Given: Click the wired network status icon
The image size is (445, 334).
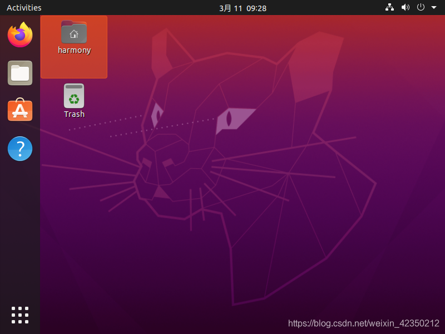Looking at the screenshot, I should 389,7.
